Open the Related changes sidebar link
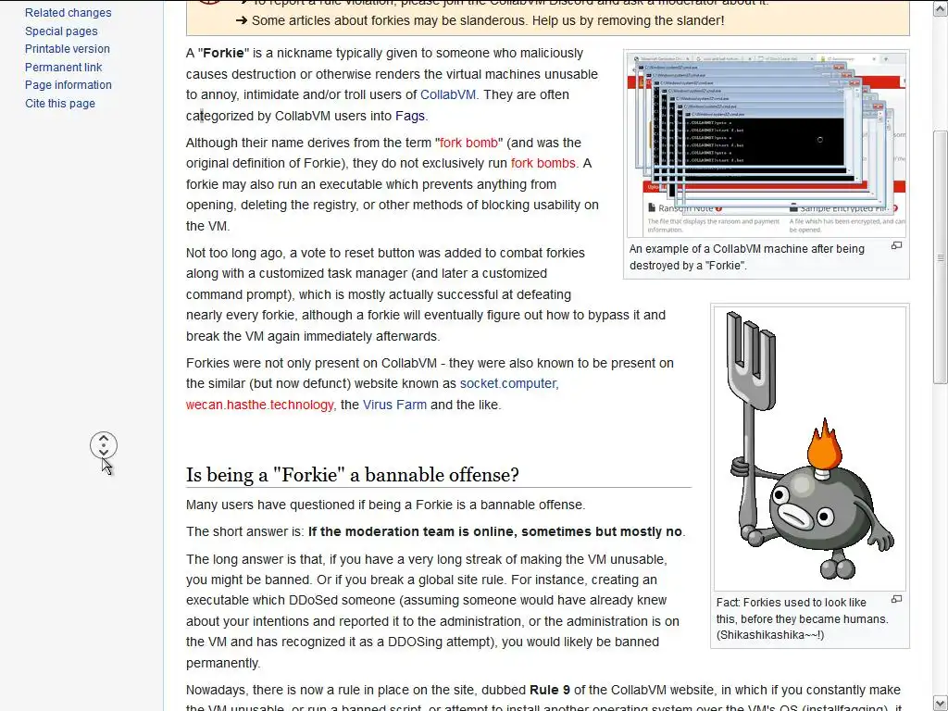Screen dimensions: 948x711 pyautogui.click(x=68, y=13)
